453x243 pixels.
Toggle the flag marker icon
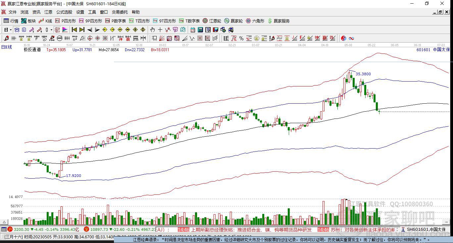[x=65, y=30]
